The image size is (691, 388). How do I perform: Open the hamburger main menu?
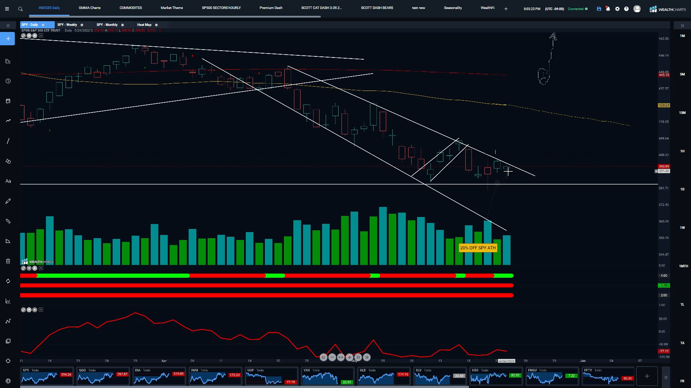click(x=7, y=9)
